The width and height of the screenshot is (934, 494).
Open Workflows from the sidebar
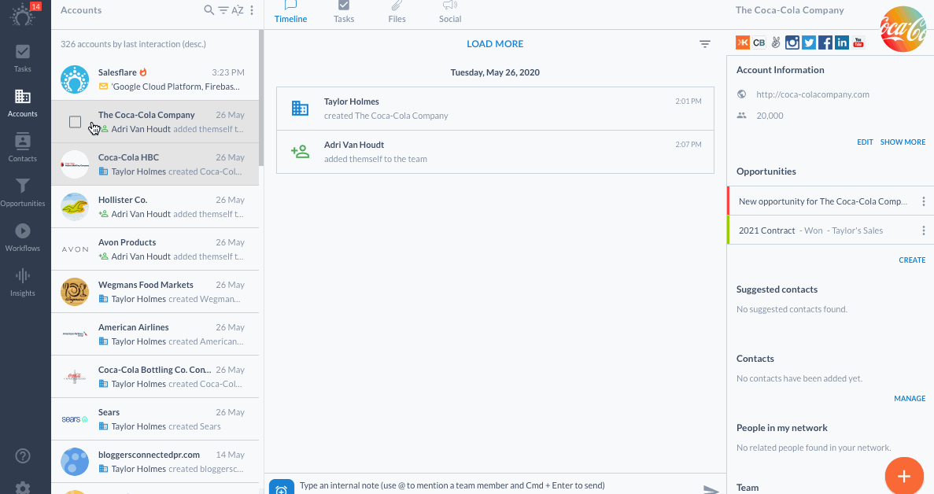click(x=23, y=237)
